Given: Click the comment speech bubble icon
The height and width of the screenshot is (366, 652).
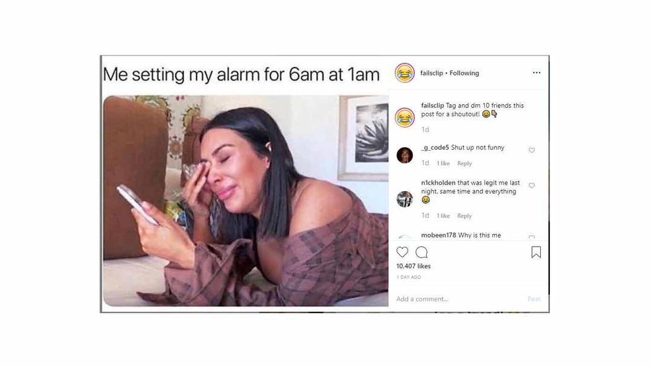Looking at the screenshot, I should click(x=421, y=252).
